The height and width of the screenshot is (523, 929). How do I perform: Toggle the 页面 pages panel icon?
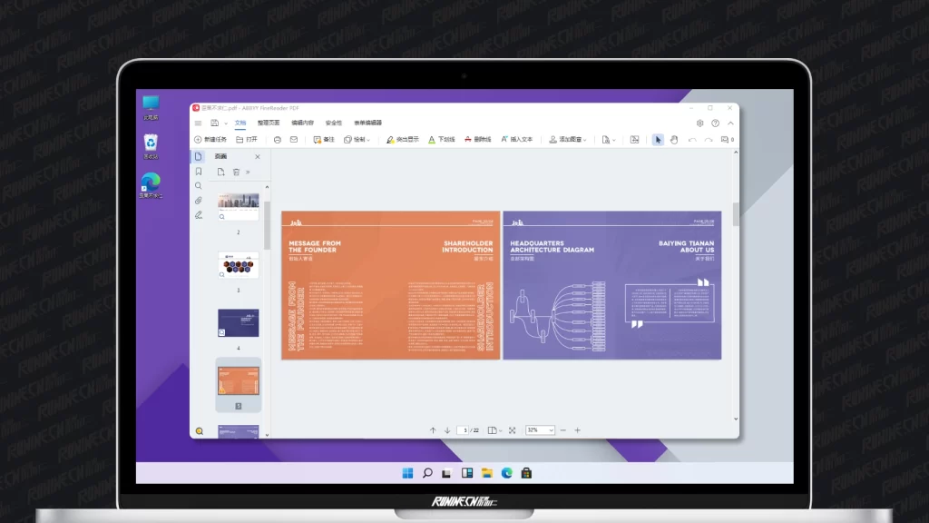[x=199, y=156]
